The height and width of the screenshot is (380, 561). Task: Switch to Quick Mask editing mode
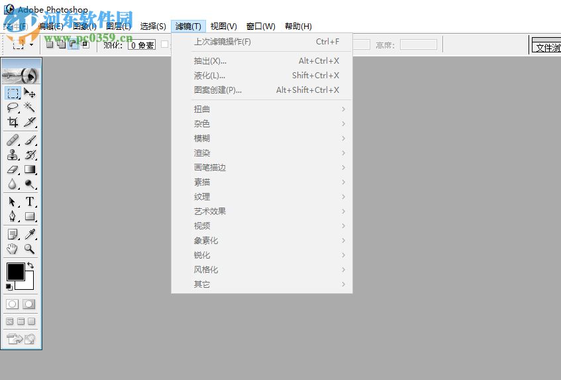click(x=29, y=304)
